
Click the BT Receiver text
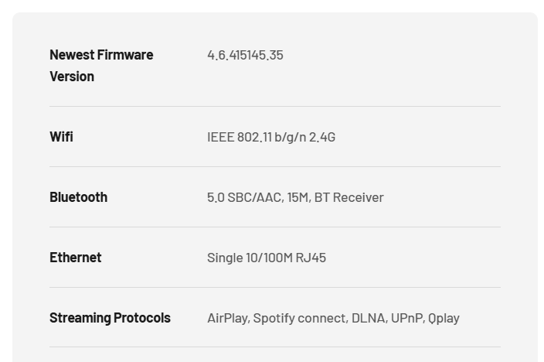[x=349, y=197]
